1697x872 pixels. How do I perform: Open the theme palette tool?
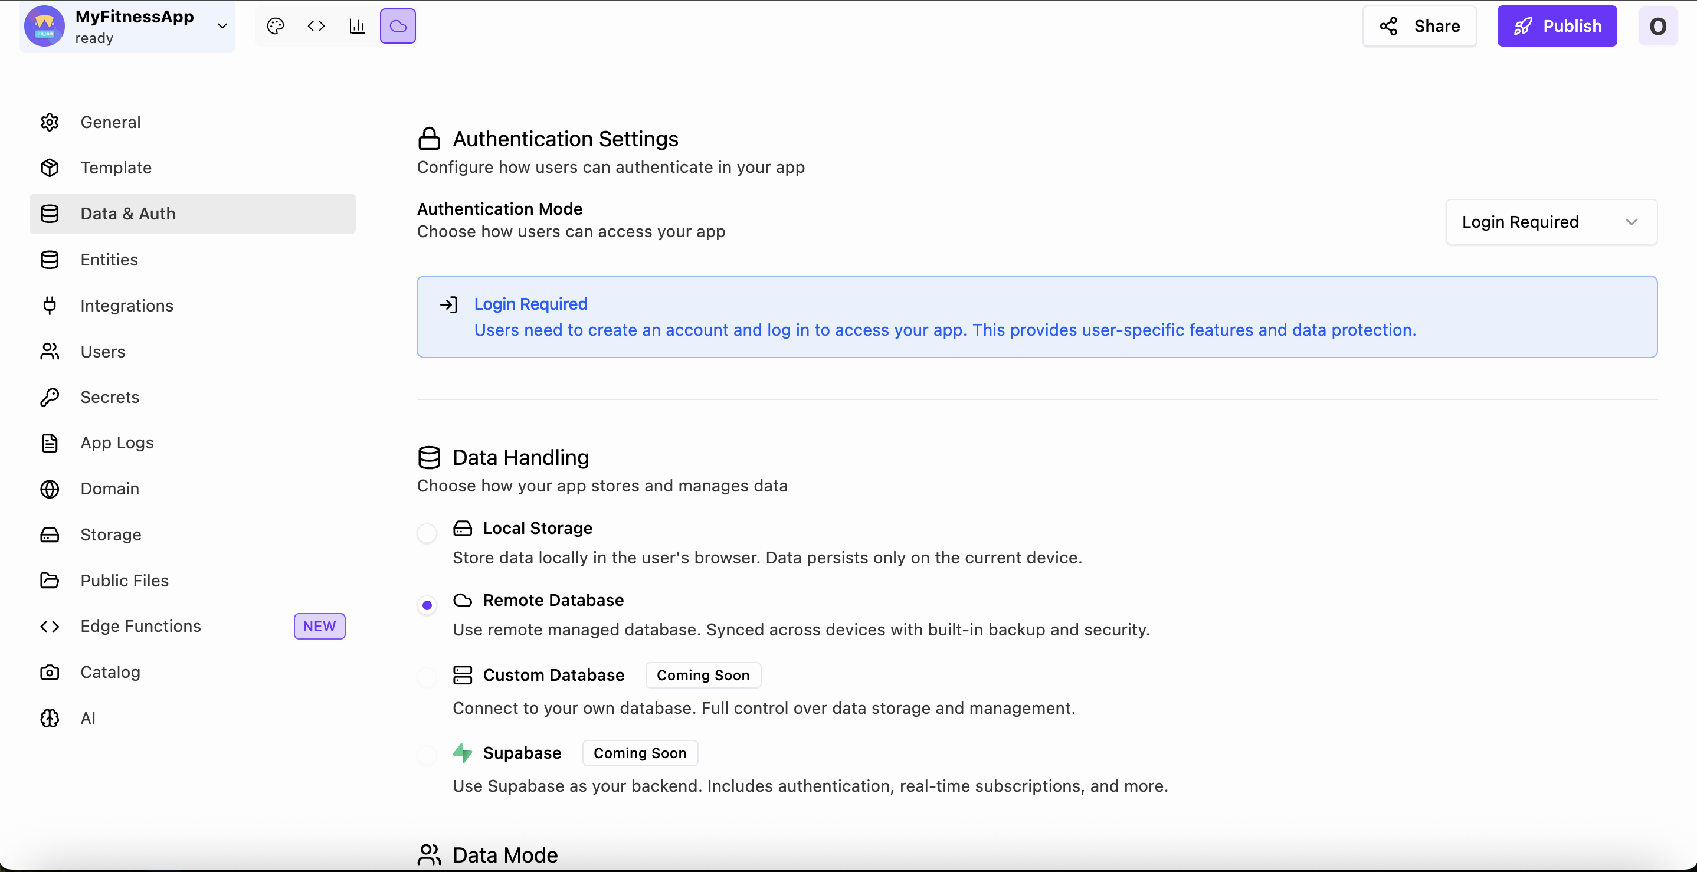click(276, 26)
